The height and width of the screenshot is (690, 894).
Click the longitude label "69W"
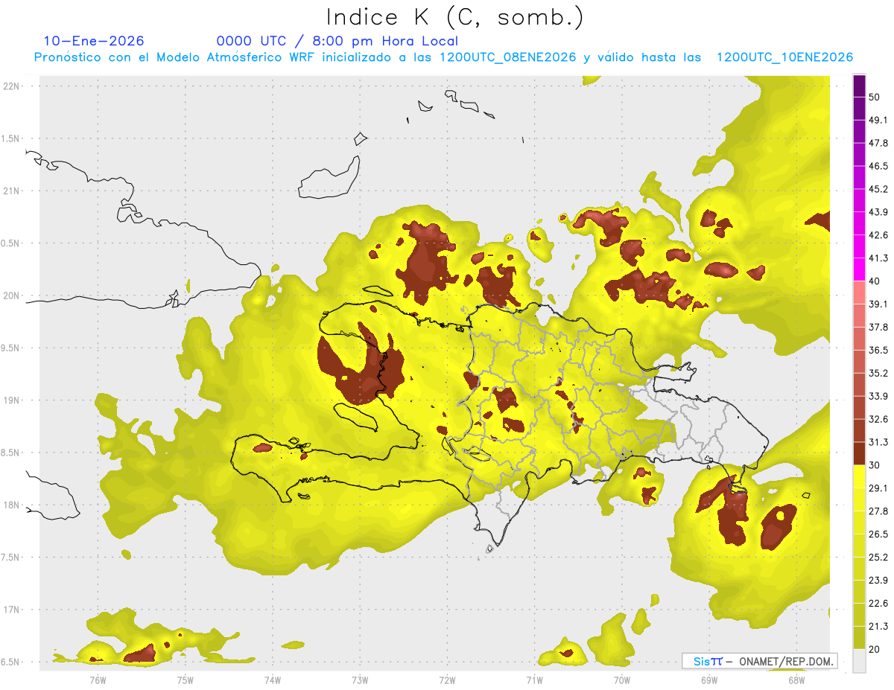pyautogui.click(x=709, y=680)
